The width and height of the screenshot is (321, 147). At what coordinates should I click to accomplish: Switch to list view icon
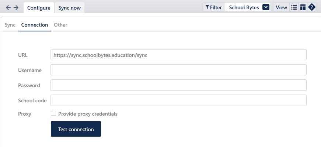[294, 7]
